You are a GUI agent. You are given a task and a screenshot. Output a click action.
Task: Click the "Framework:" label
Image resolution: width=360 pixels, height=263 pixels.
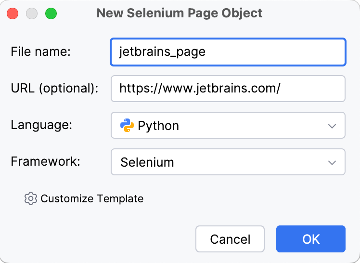45,161
